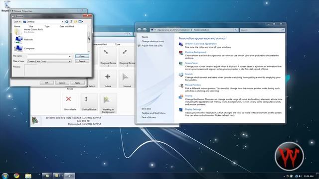Select the Vertical Resize cursor file
The width and height of the screenshot is (319, 179).
(x=89, y=102)
